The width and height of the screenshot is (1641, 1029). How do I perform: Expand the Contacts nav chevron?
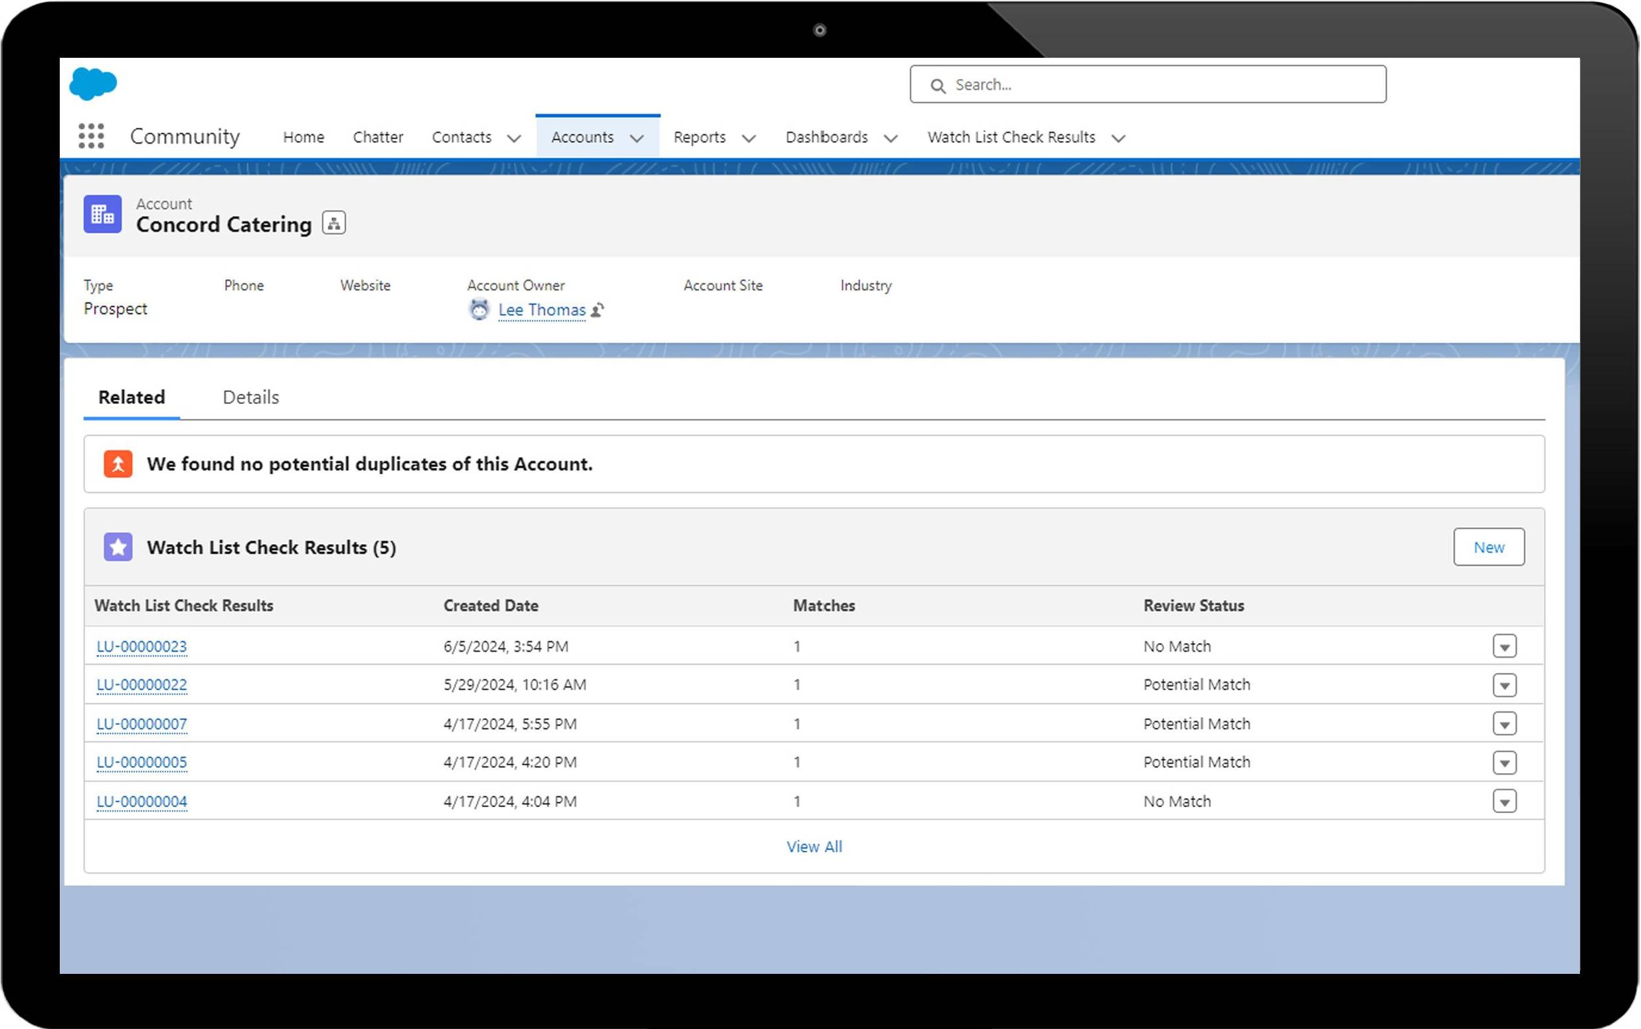click(514, 138)
